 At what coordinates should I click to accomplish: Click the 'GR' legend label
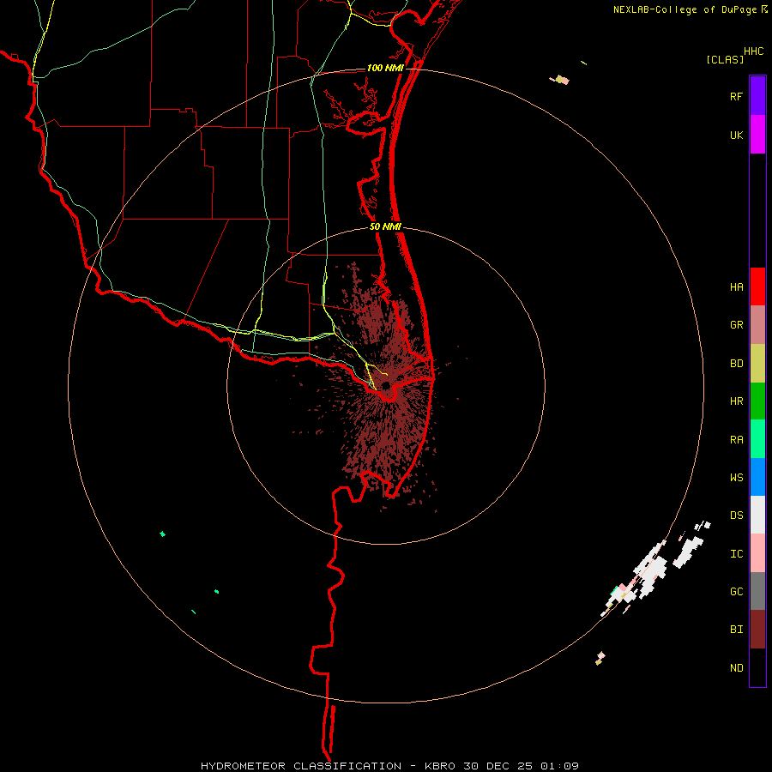click(736, 325)
